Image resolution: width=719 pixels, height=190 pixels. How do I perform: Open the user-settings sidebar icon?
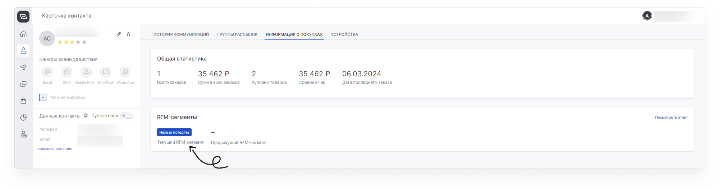[23, 134]
